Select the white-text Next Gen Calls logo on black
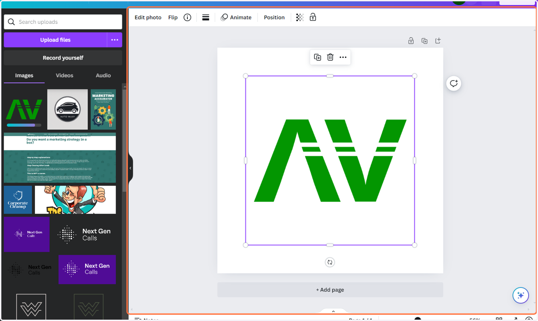538x321 pixels. coord(84,234)
